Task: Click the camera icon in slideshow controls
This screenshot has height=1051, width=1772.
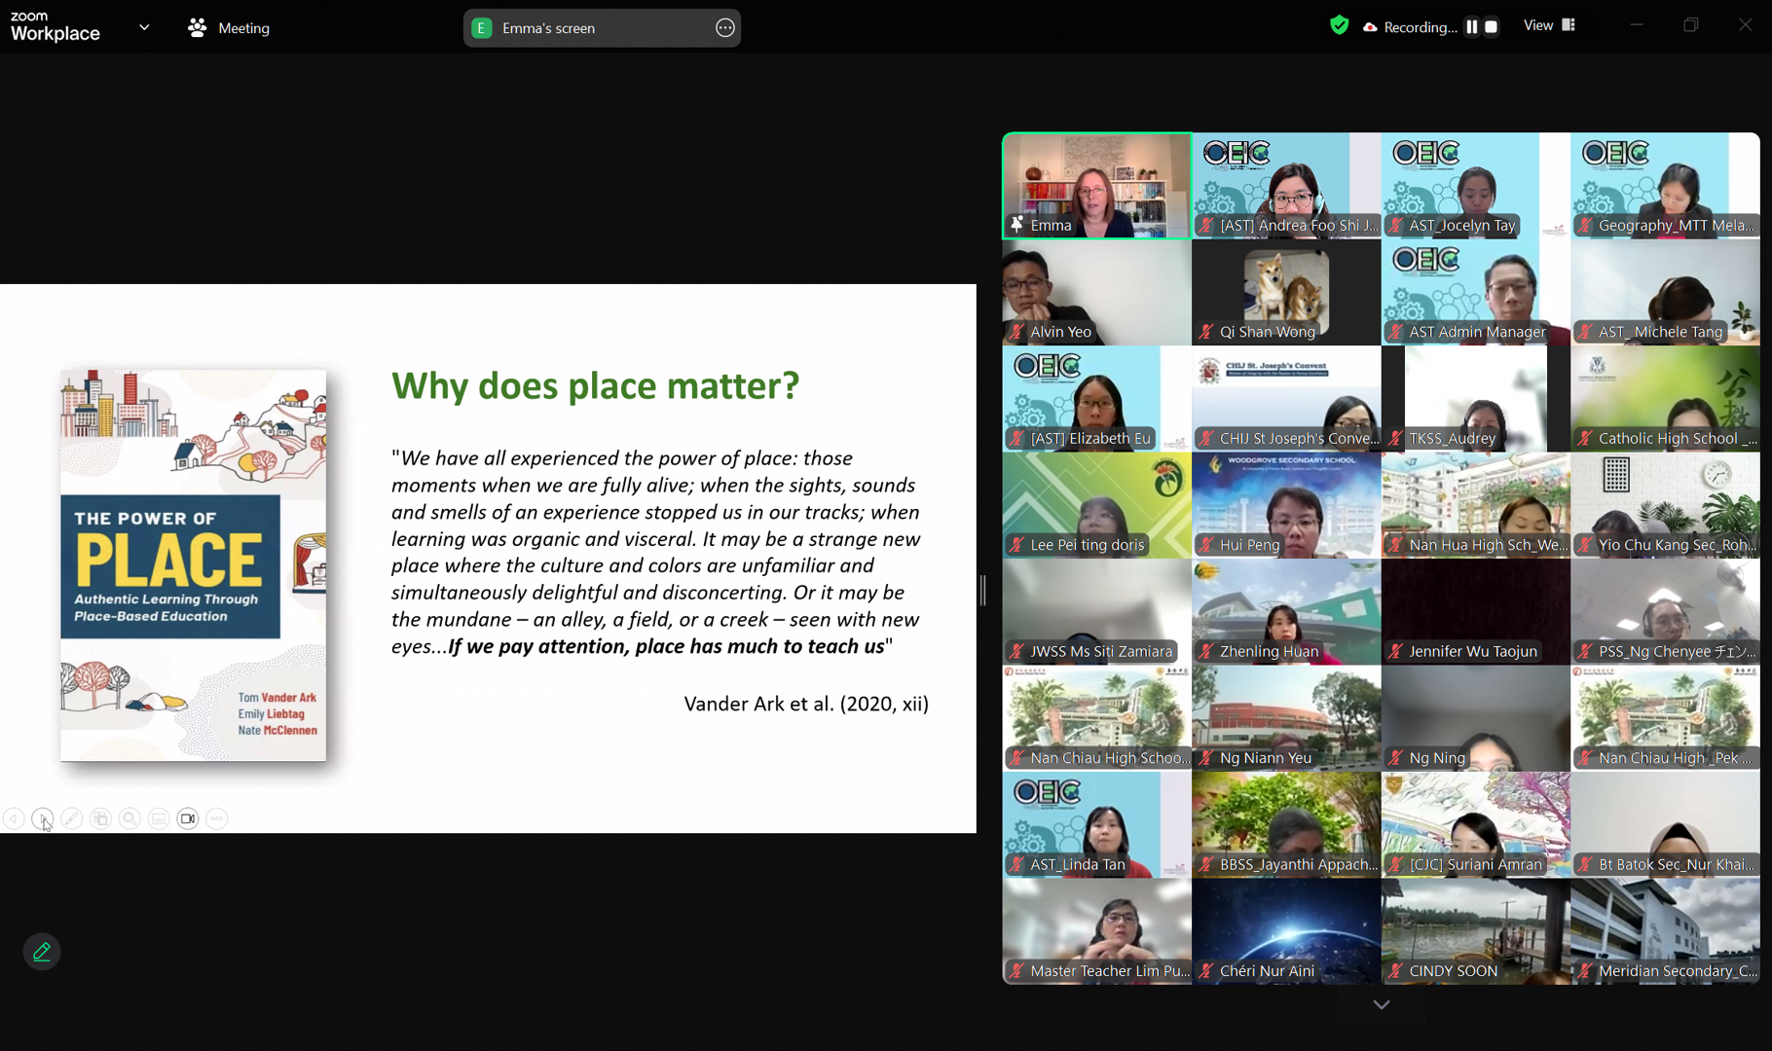Action: click(x=188, y=818)
